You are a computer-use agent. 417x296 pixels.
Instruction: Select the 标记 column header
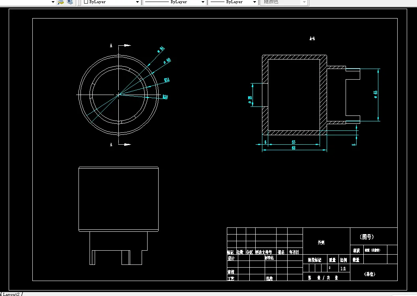230,252
